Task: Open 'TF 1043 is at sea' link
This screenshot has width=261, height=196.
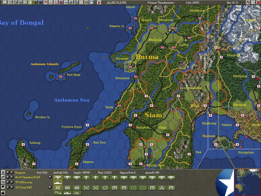Action: (24, 182)
